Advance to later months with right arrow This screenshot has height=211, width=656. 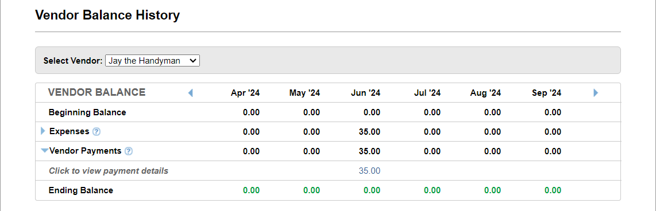point(596,93)
